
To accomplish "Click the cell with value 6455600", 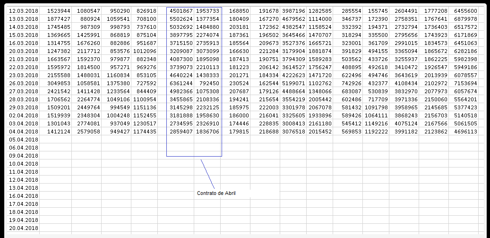I will coord(465,11).
